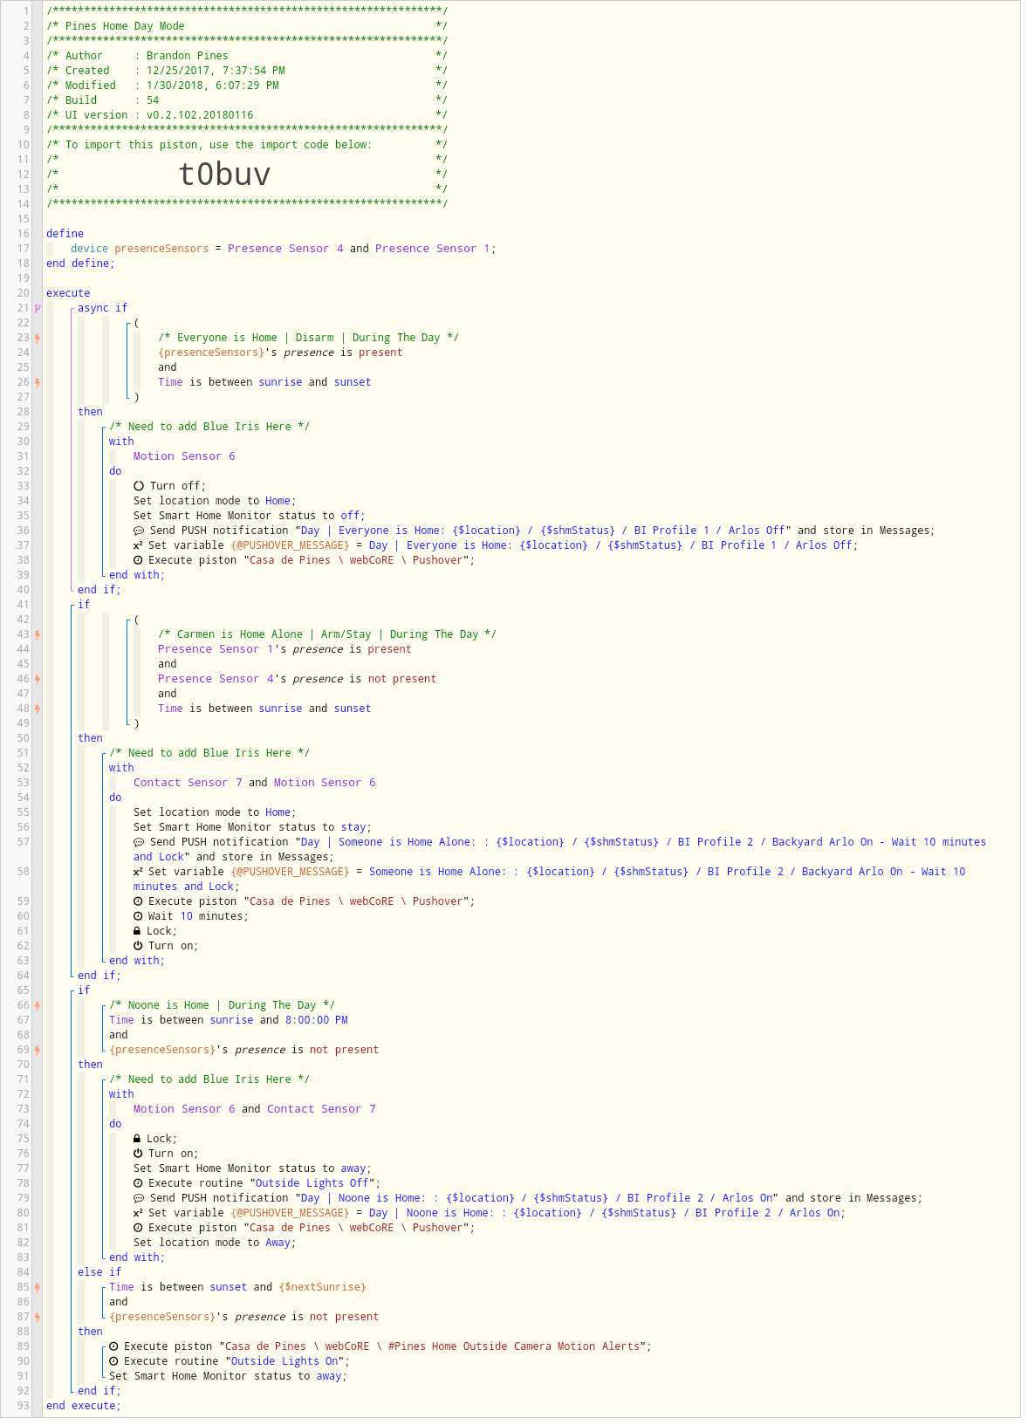Screen dimensions: 1028x1425
Task: Click the x² variable icon on line 80
Action: click(x=138, y=1213)
